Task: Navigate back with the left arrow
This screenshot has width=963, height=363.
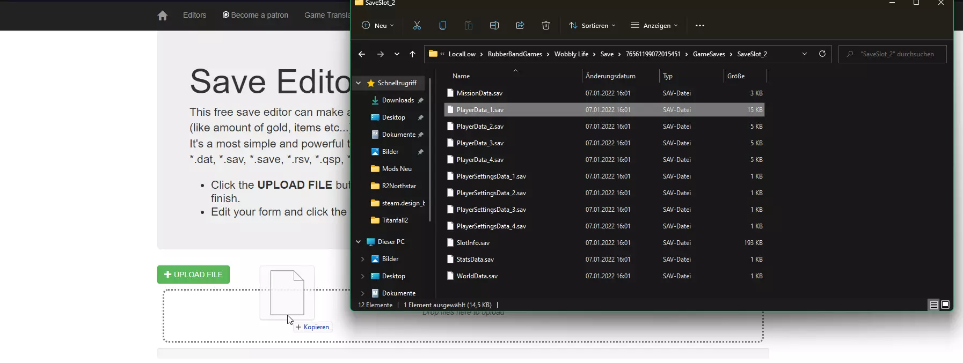Action: pos(362,54)
